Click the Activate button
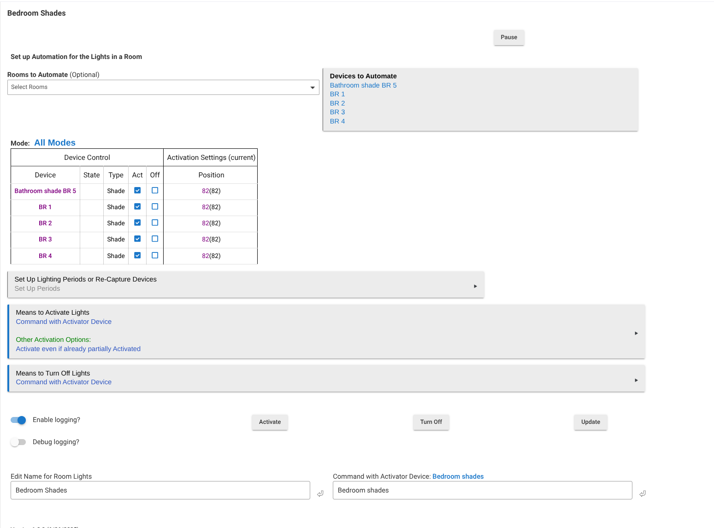This screenshot has width=714, height=528. tap(270, 422)
